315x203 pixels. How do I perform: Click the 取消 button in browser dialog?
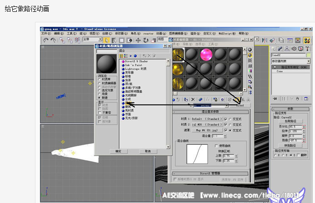tap(148, 151)
